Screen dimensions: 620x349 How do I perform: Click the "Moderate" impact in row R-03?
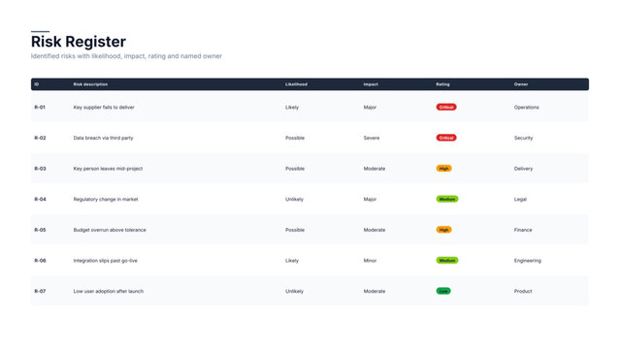click(375, 169)
